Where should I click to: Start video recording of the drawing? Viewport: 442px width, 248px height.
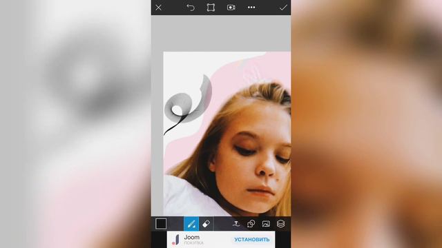[x=231, y=8]
